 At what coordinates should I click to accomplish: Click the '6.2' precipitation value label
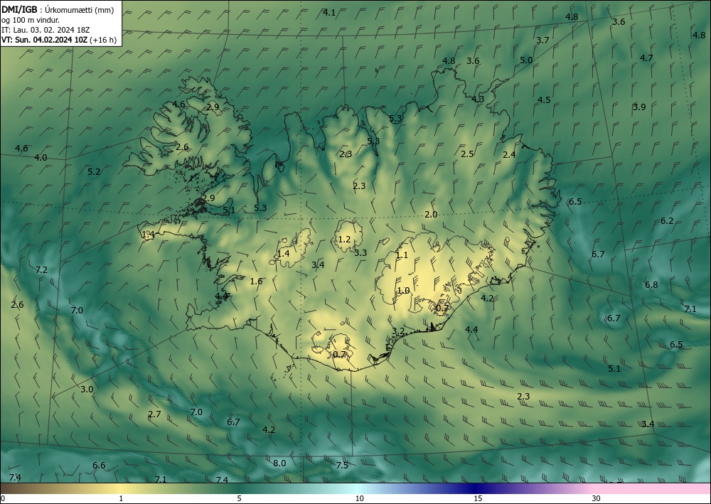667,221
